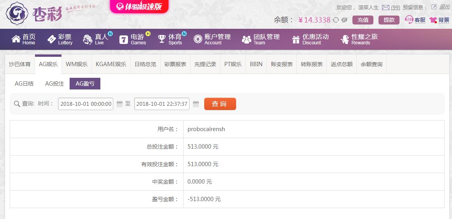The width and height of the screenshot is (452, 219).
Task: Click the start time input field
Action: tap(86, 104)
